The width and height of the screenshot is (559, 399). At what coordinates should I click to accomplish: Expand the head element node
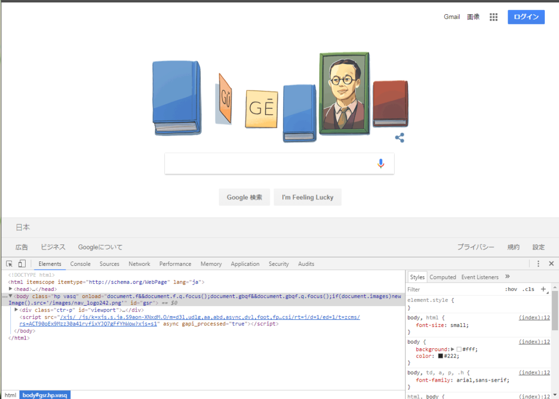coord(10,289)
